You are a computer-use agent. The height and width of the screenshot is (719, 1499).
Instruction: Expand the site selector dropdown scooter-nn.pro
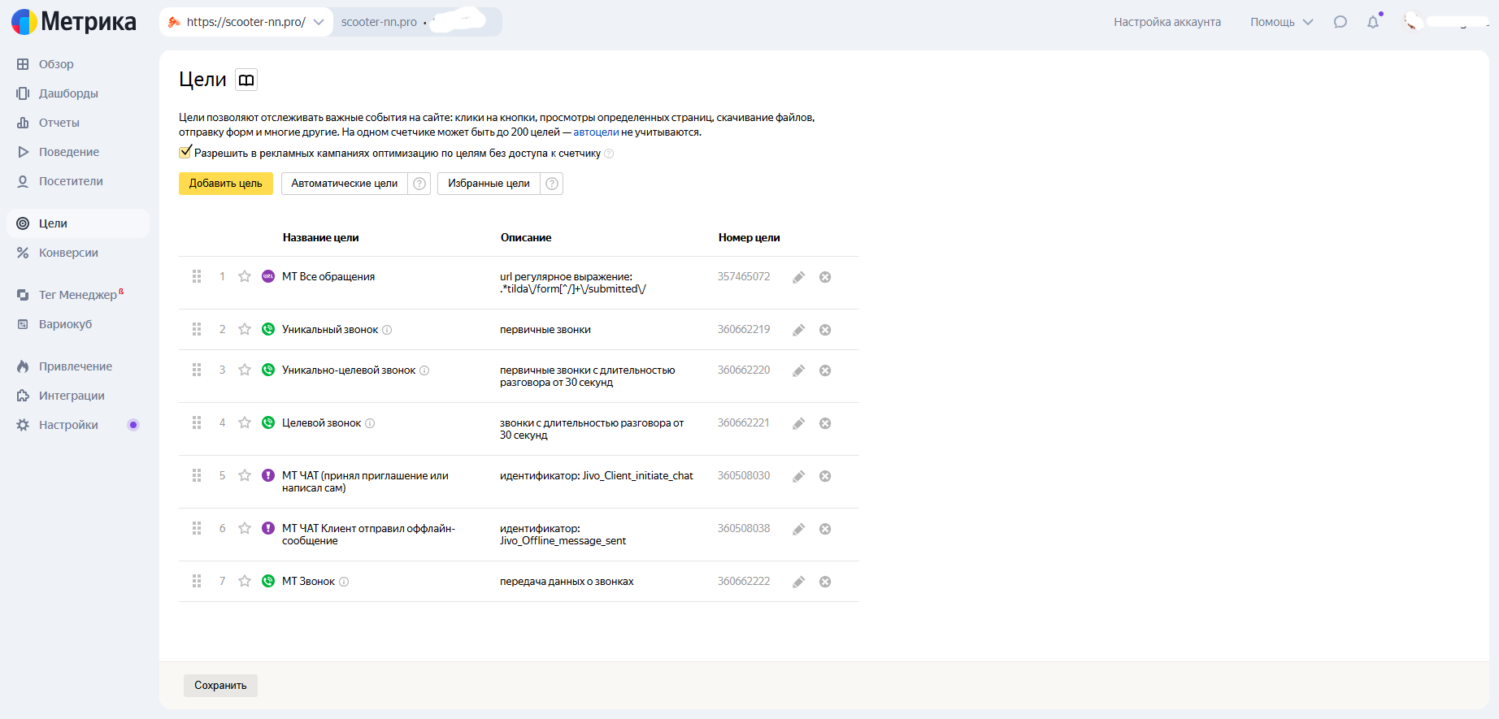(x=247, y=22)
